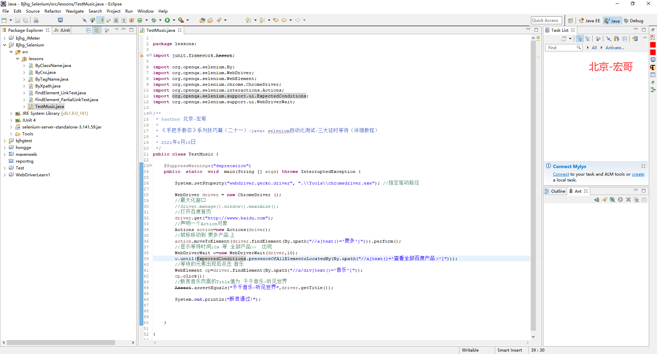
Task: Collapse the lessons package node
Action: (18, 59)
